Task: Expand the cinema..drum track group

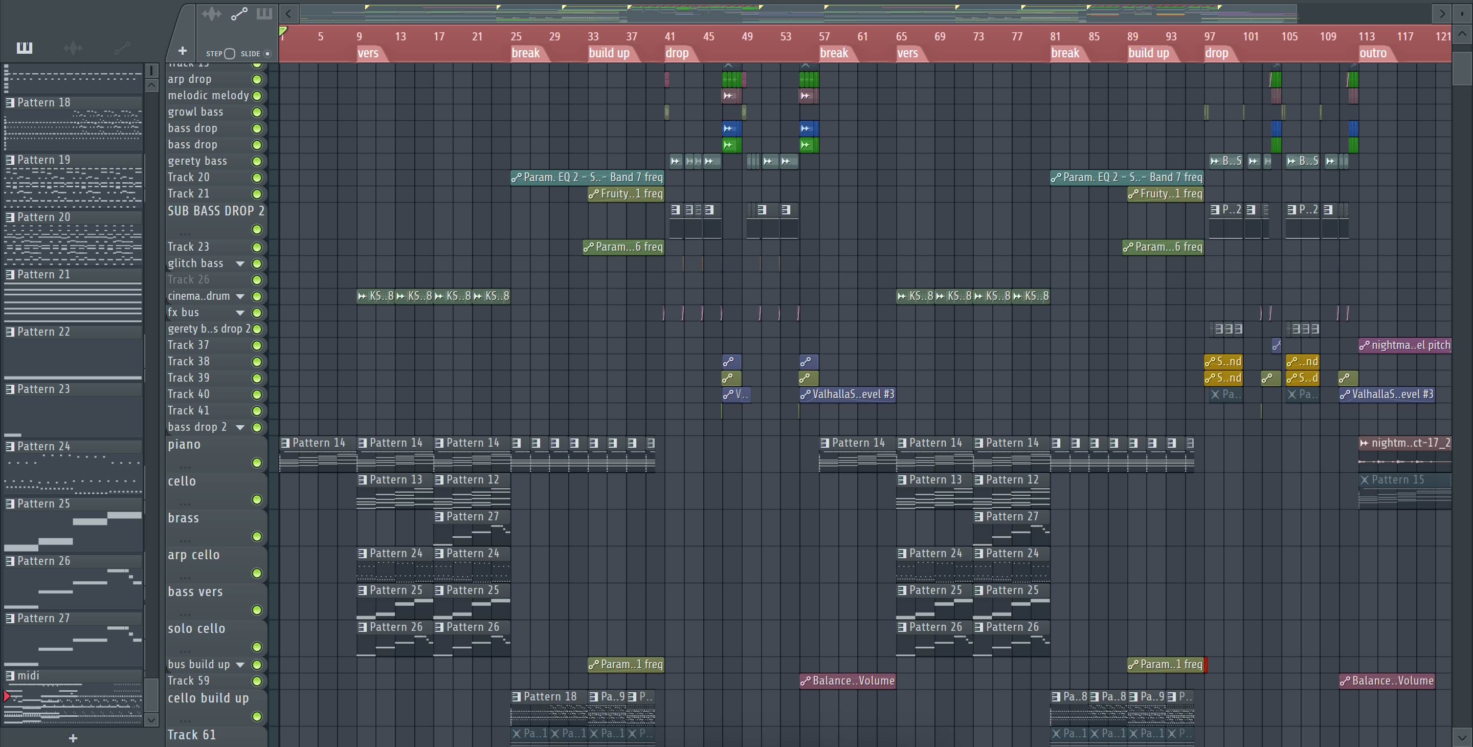Action: [x=240, y=296]
